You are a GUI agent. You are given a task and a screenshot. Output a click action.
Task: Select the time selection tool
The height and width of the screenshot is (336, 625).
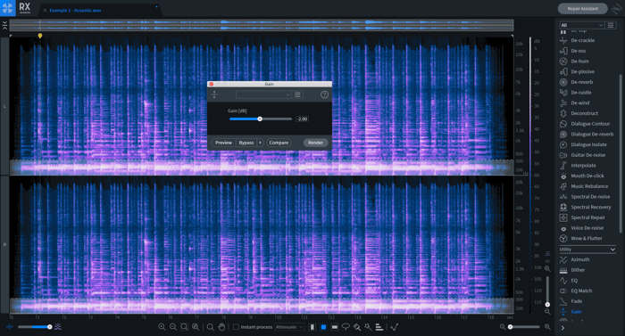coord(312,327)
